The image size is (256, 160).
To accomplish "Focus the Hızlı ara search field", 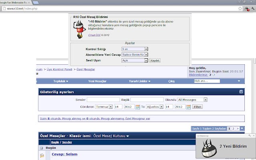I will [207, 81].
